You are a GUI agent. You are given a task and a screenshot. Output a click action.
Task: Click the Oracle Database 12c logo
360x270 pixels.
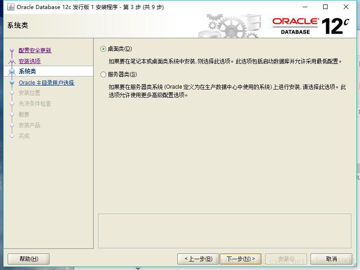point(310,26)
